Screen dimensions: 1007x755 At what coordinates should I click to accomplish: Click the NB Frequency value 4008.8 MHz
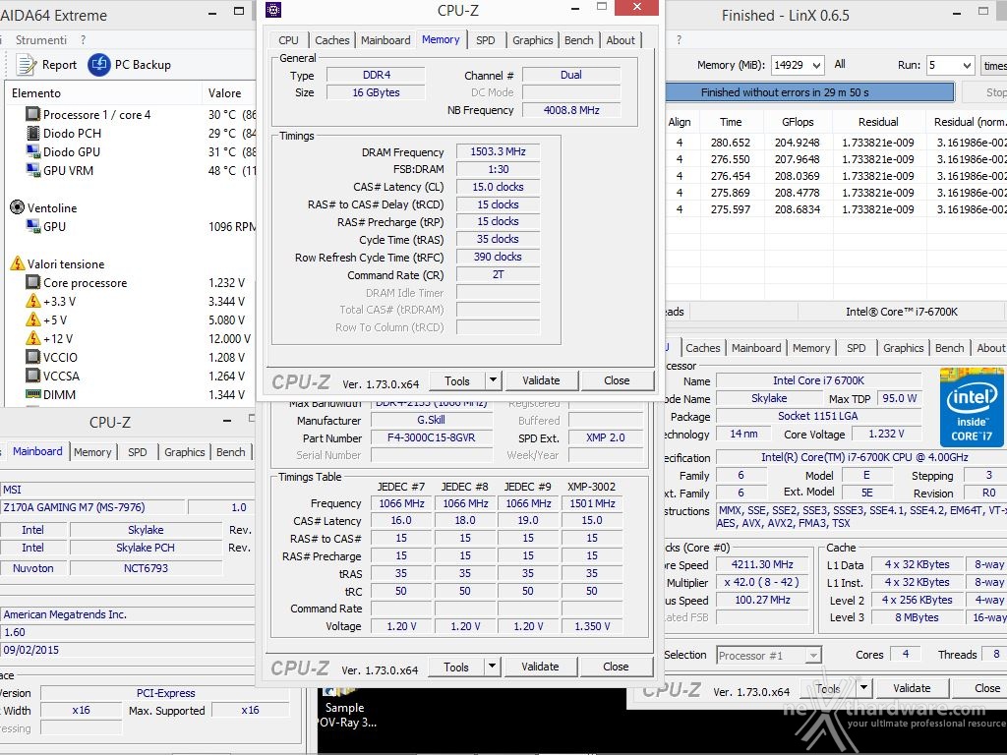[x=571, y=110]
